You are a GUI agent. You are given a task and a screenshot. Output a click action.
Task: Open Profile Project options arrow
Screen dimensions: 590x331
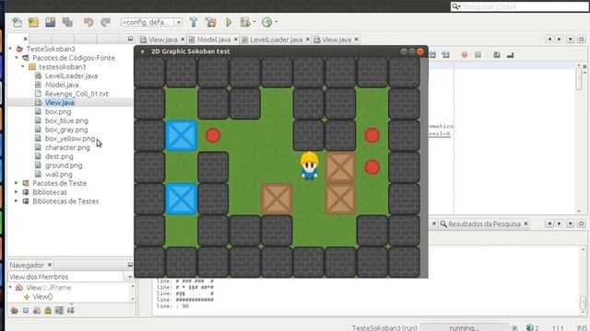click(x=277, y=22)
